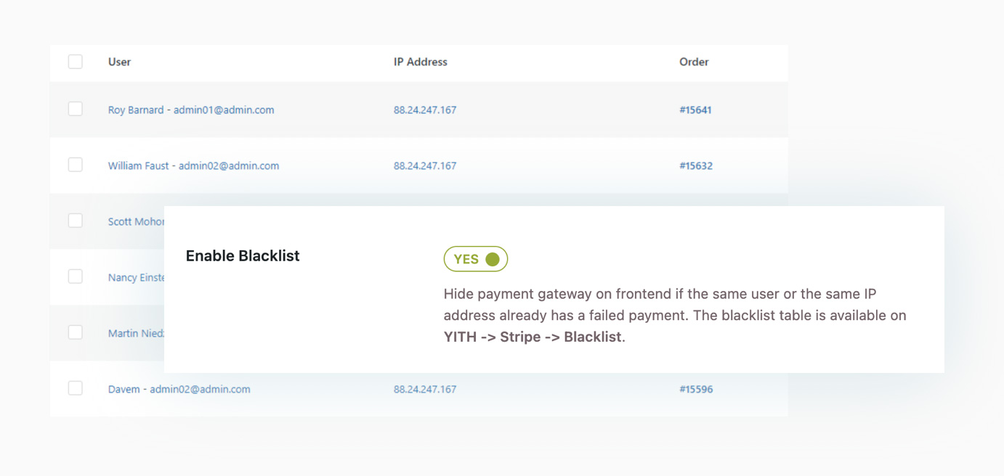Click the Davem admin02@admin.com user link
1004x476 pixels.
tap(179, 390)
